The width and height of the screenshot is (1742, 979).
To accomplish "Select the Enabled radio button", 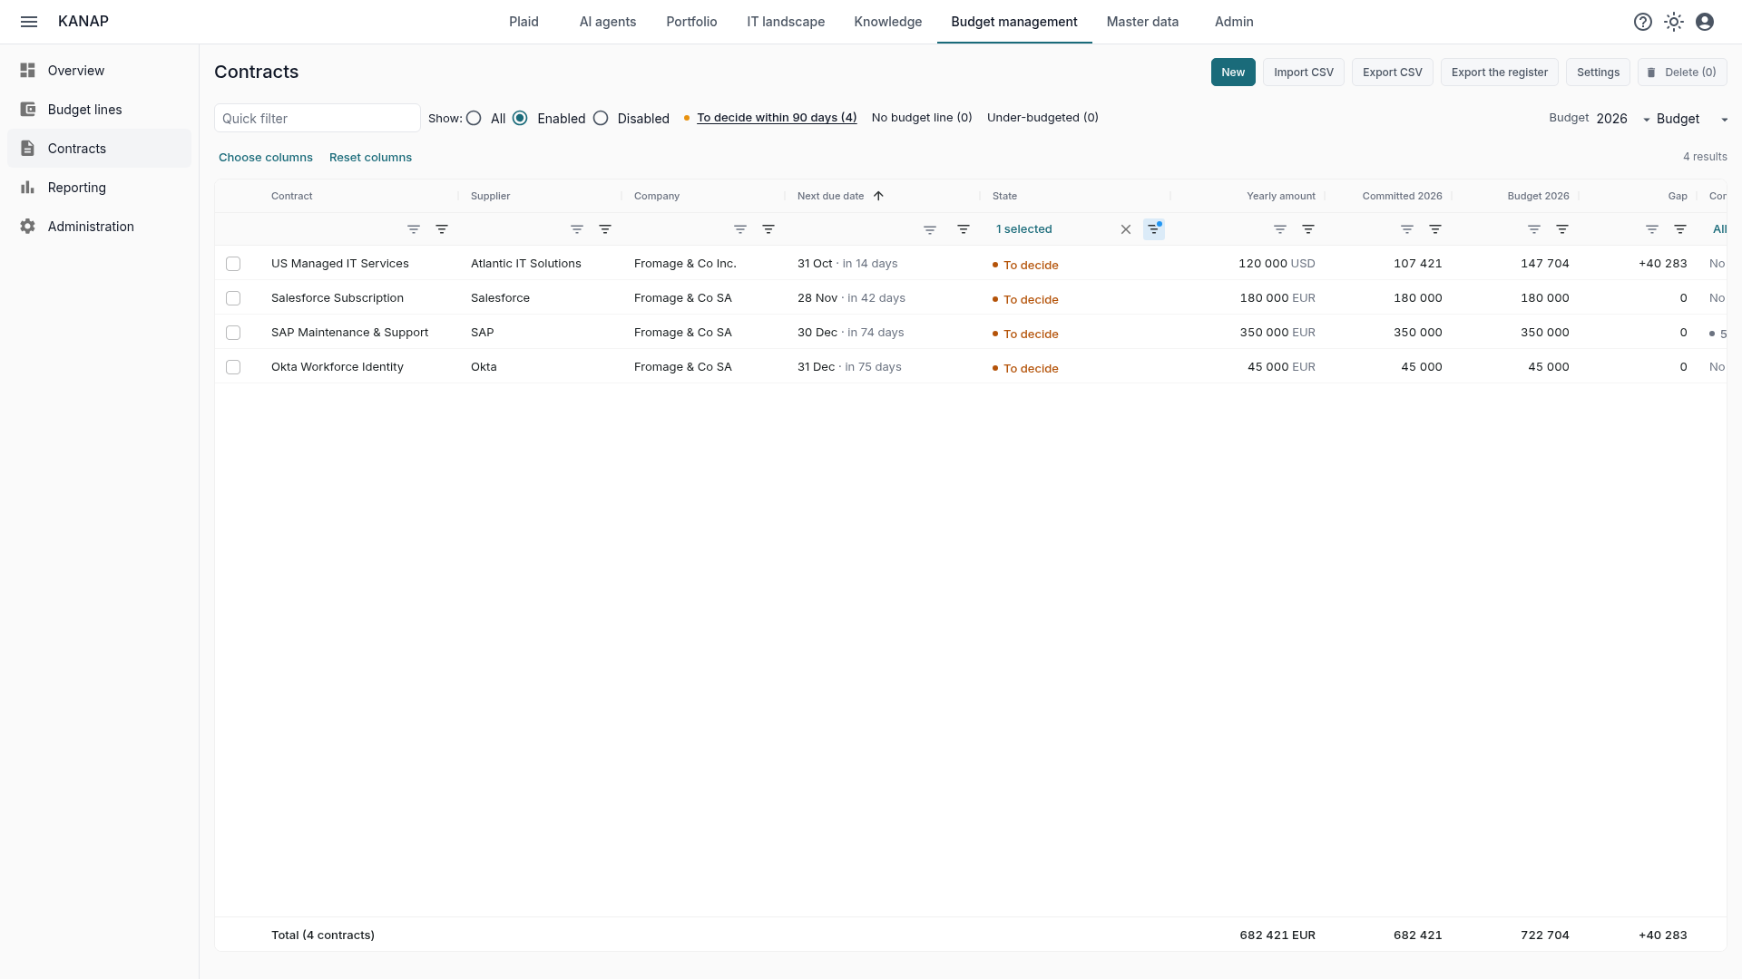I will 520,119.
